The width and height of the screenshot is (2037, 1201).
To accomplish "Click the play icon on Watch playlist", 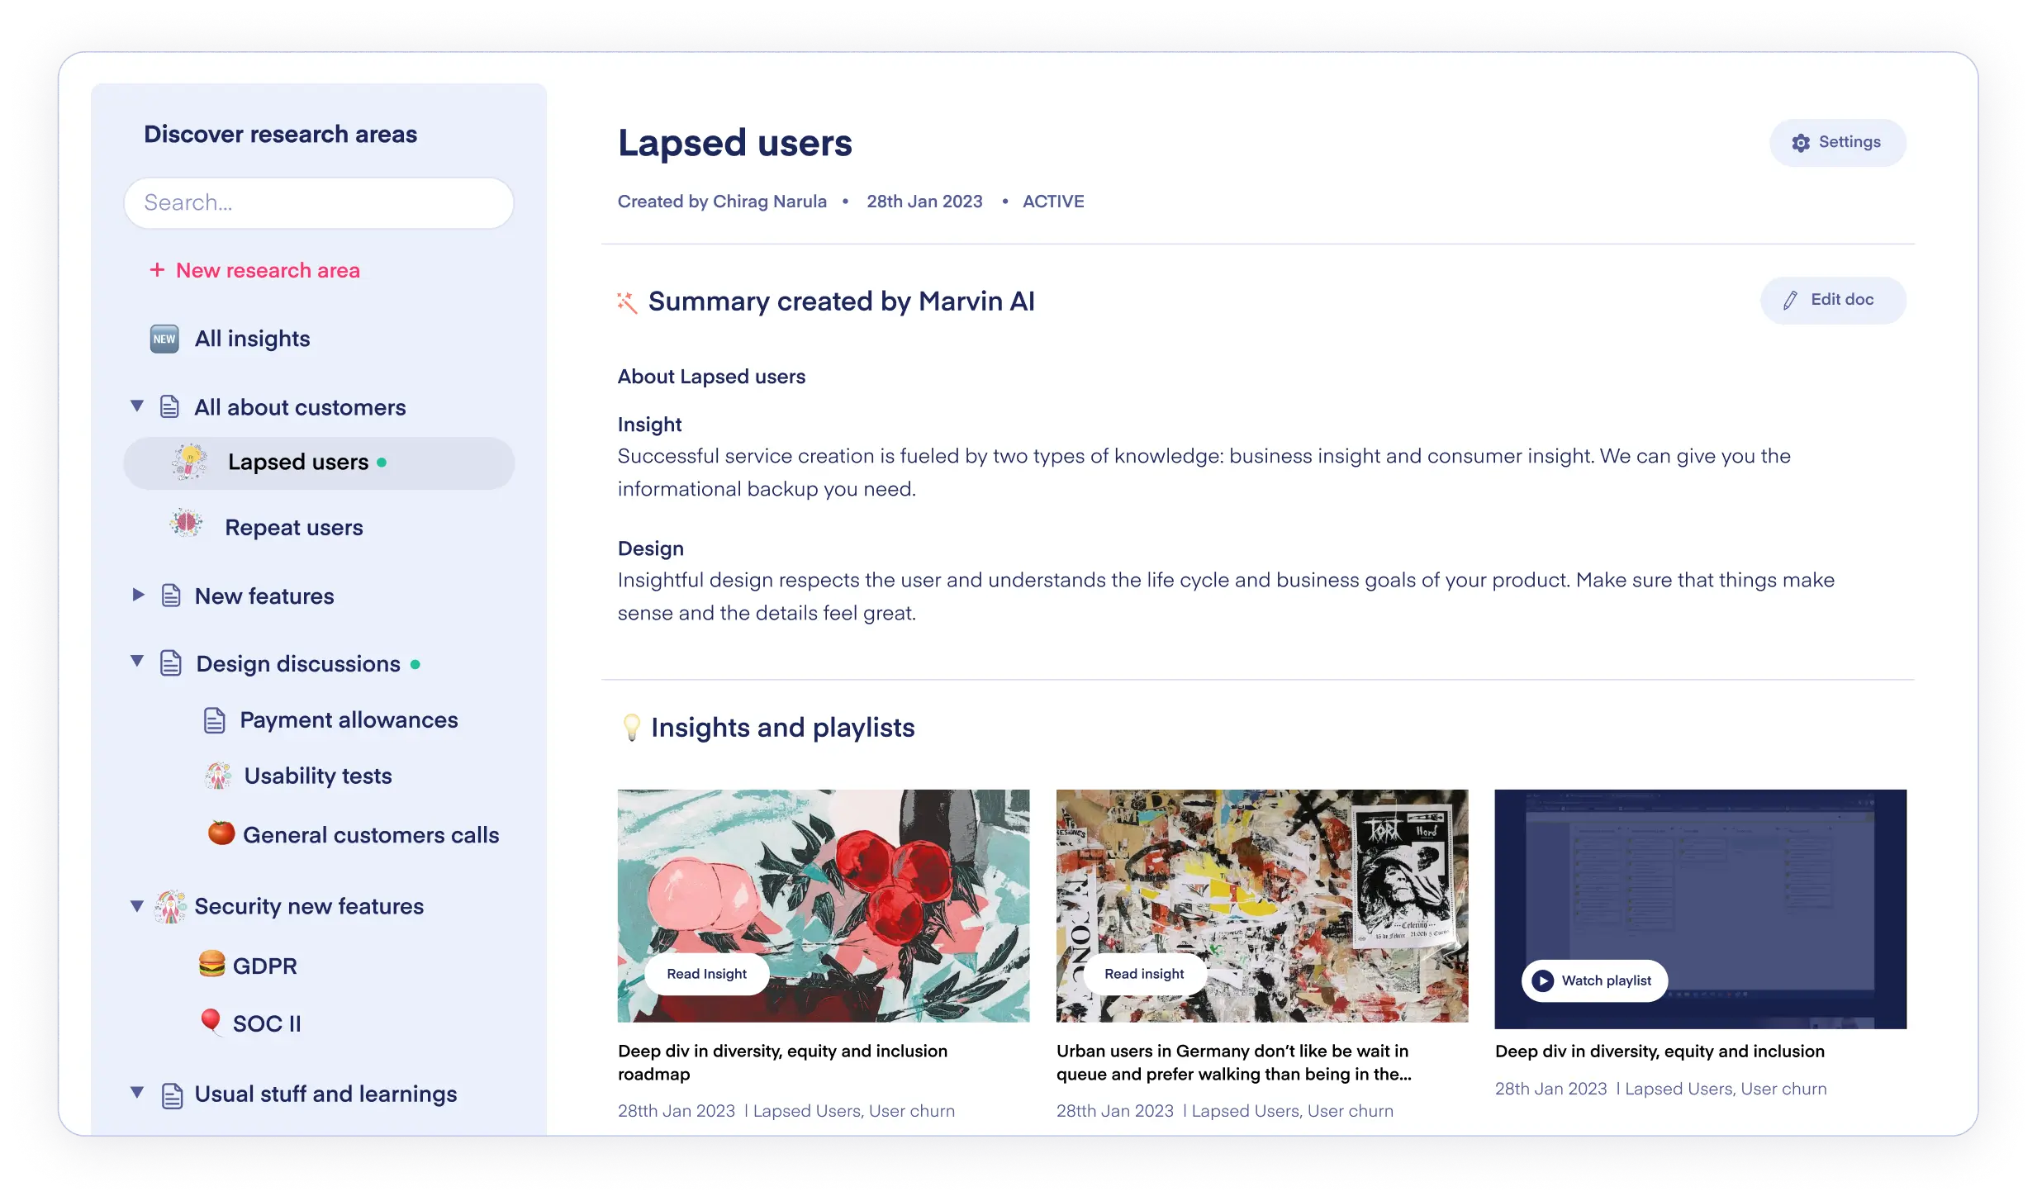I will [1542, 980].
